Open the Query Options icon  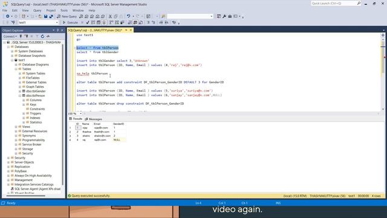(99, 22)
